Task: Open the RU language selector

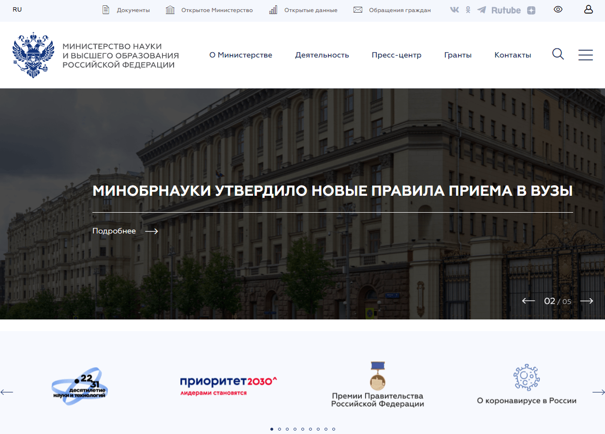Action: pos(17,10)
